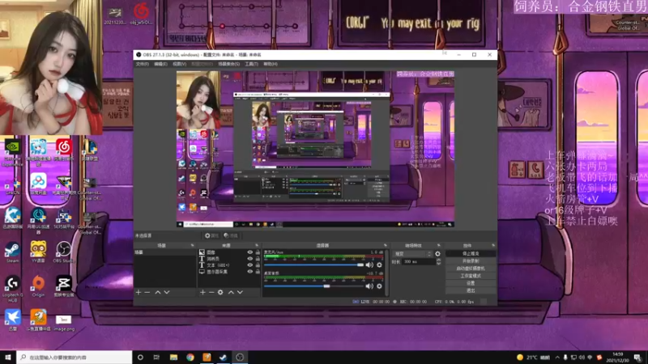Viewport: 648px width, 364px height.
Task: Click the Windows Start button
Action: [8, 358]
